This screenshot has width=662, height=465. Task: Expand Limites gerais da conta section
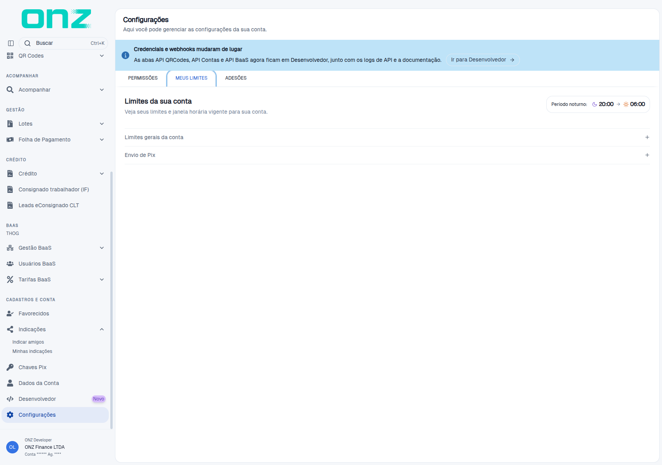pyautogui.click(x=387, y=137)
